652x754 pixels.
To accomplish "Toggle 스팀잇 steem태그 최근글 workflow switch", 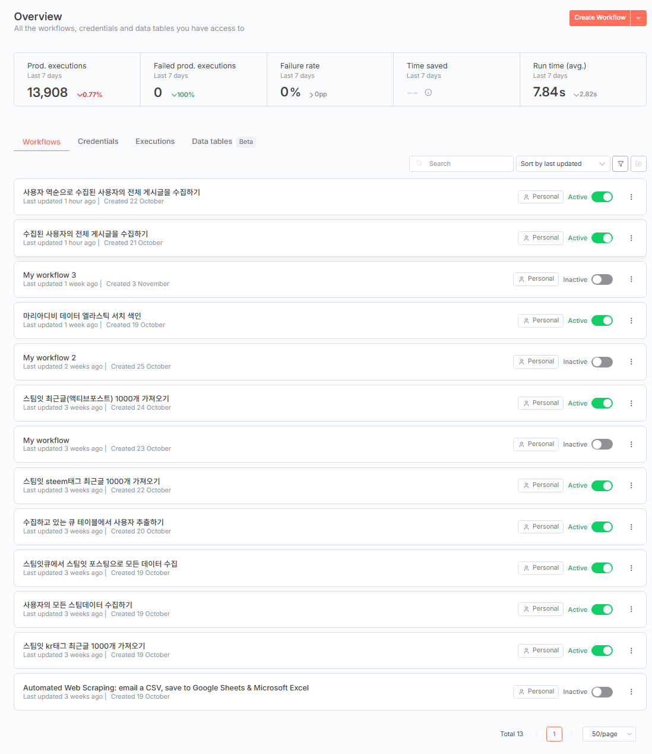I will tap(602, 485).
